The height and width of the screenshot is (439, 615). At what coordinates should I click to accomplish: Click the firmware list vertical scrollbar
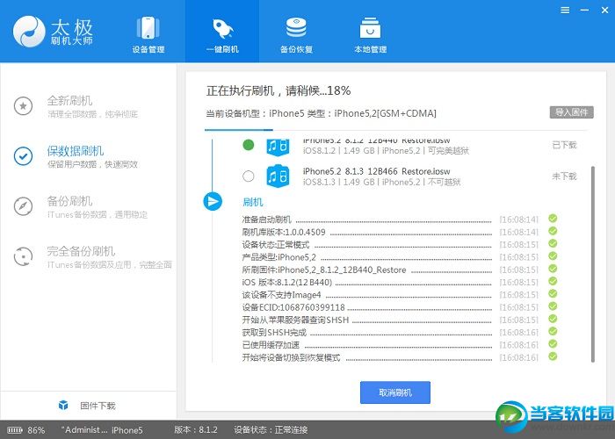[593, 264]
